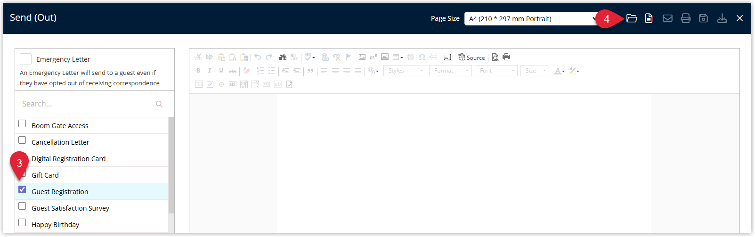Uncheck the Guest Registration checkbox
This screenshot has width=755, height=237.
pyautogui.click(x=22, y=189)
